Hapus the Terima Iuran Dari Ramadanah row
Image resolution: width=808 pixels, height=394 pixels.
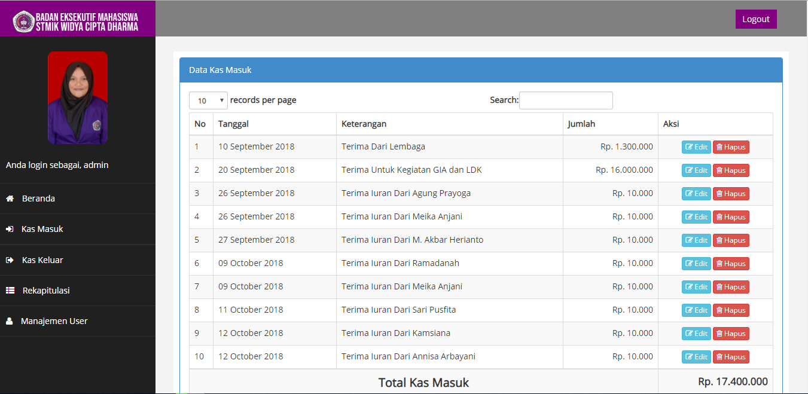tap(731, 263)
